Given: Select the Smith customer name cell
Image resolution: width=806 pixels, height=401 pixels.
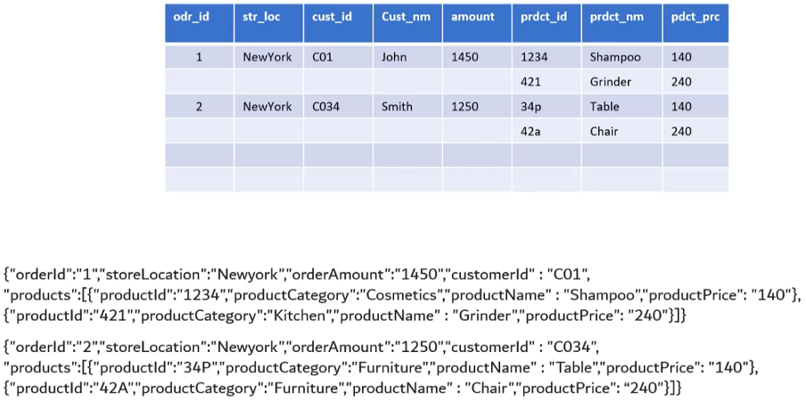Looking at the screenshot, I should (x=397, y=107).
